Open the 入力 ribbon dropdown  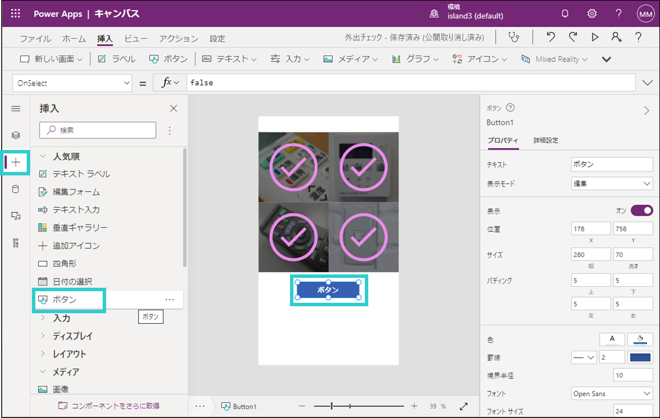[x=290, y=59]
